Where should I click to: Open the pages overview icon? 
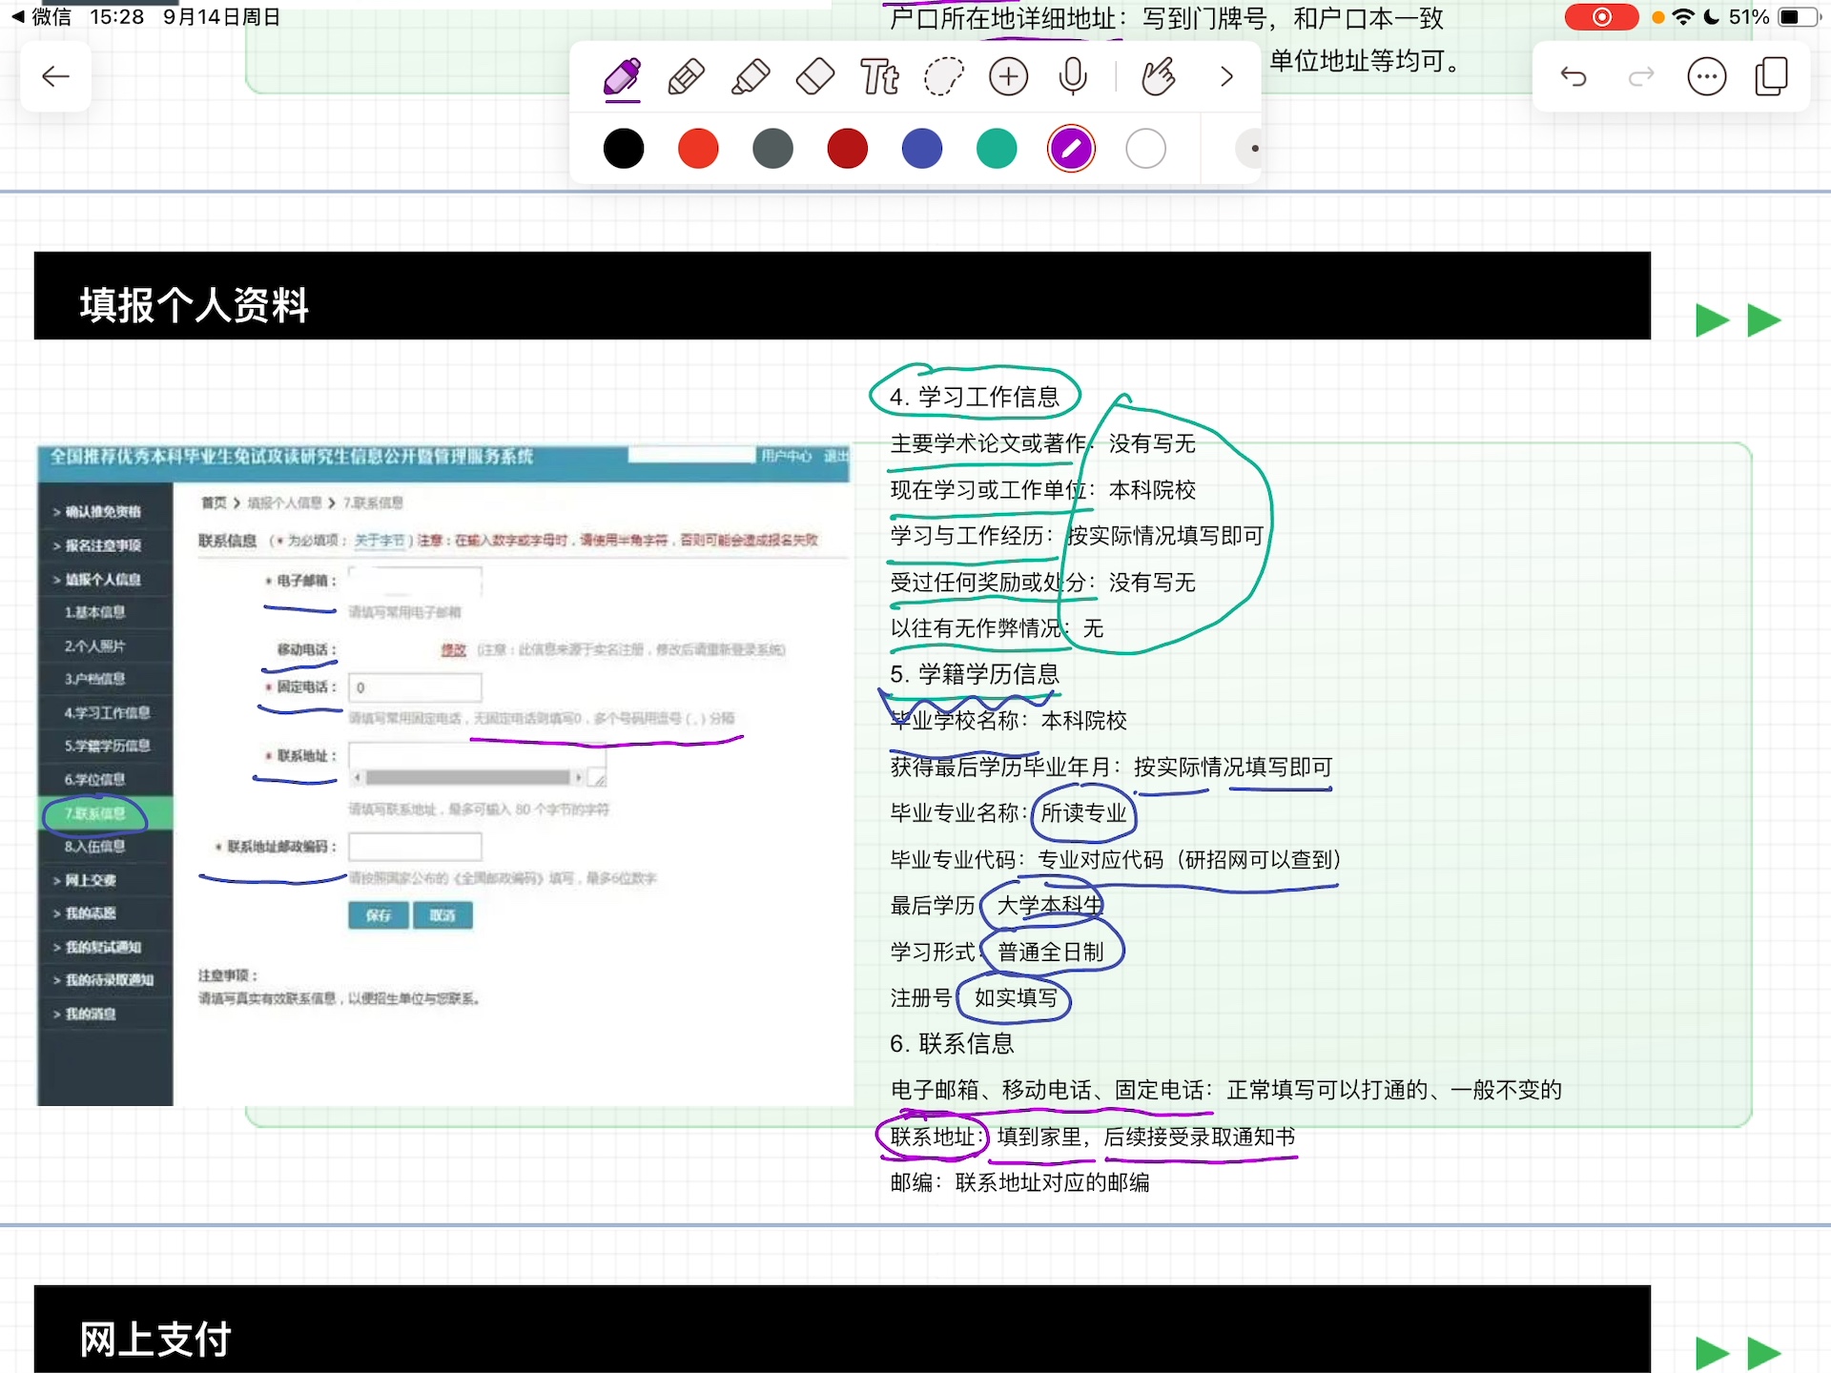click(x=1772, y=76)
